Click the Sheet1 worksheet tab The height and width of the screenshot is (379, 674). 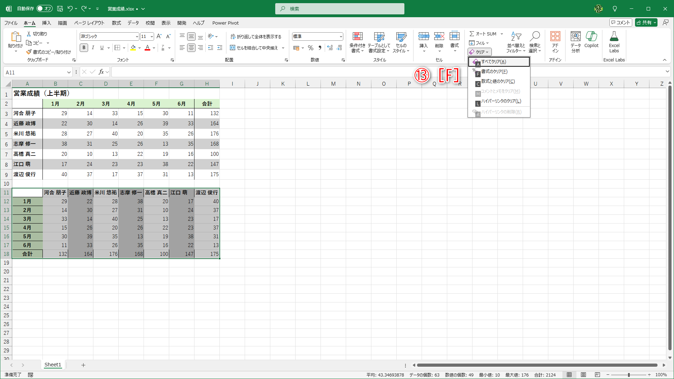53,365
